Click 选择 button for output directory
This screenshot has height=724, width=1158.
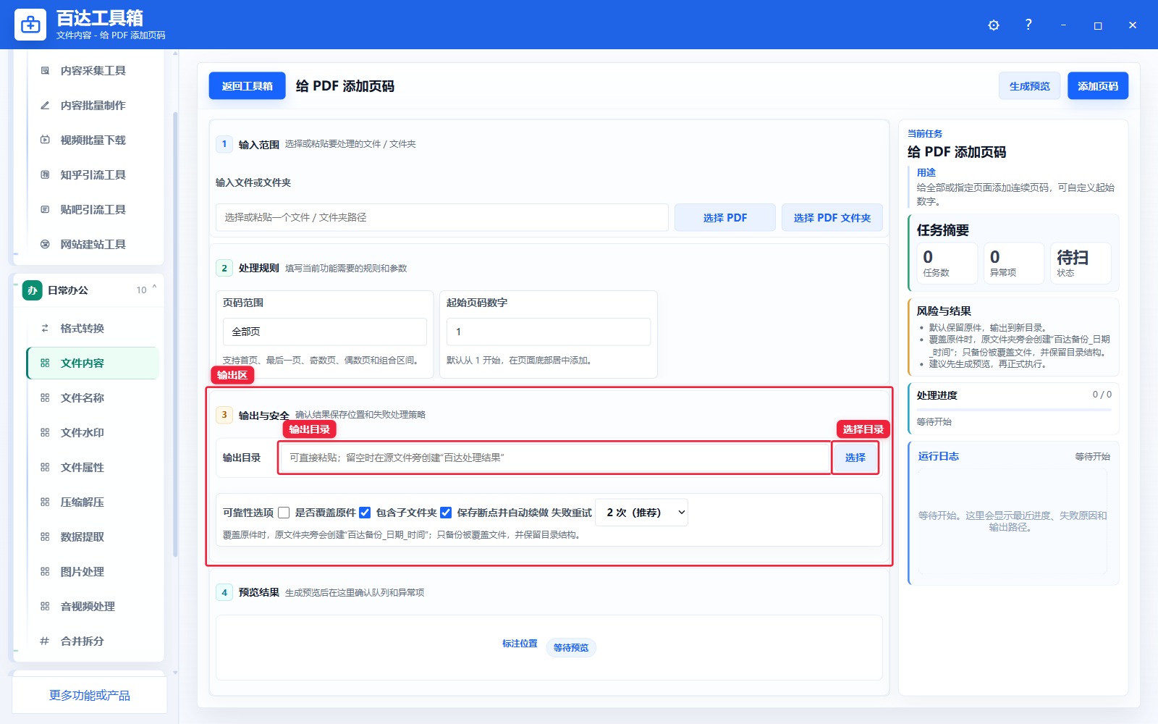855,458
